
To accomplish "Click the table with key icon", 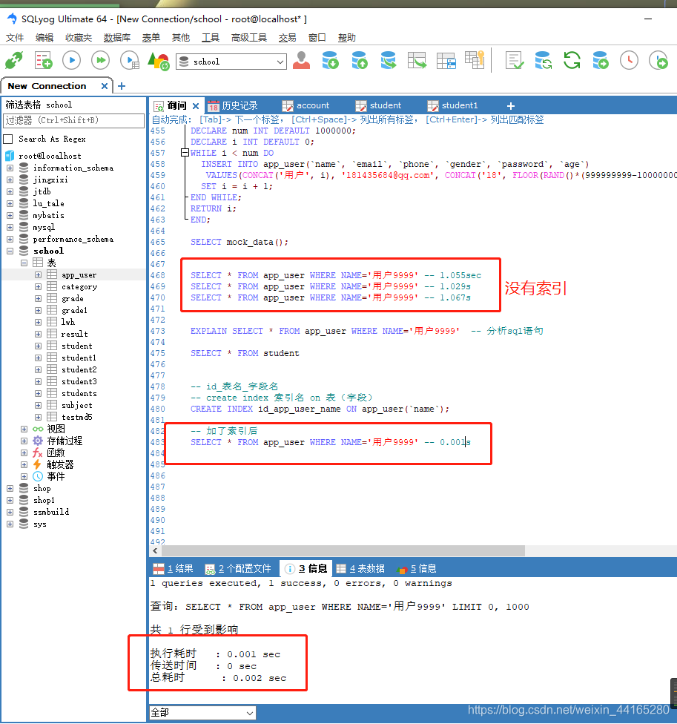I will tap(475, 61).
